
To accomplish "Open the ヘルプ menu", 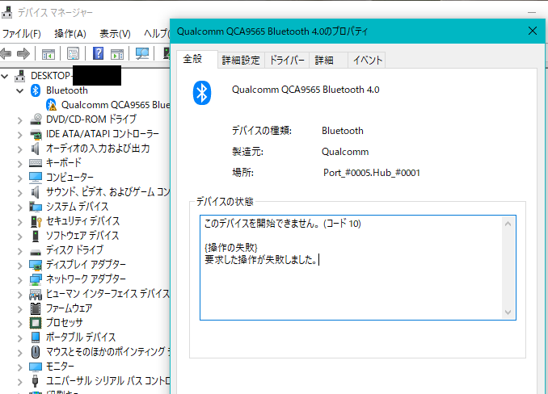I will [x=156, y=34].
